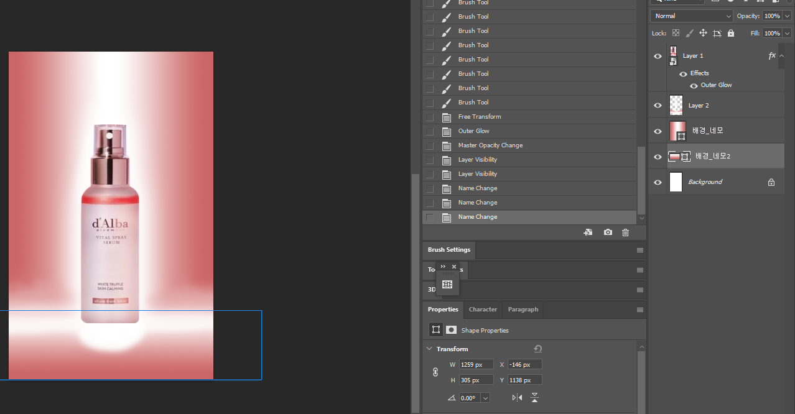Switch to the Paragraph tab
The width and height of the screenshot is (795, 414).
(523, 309)
